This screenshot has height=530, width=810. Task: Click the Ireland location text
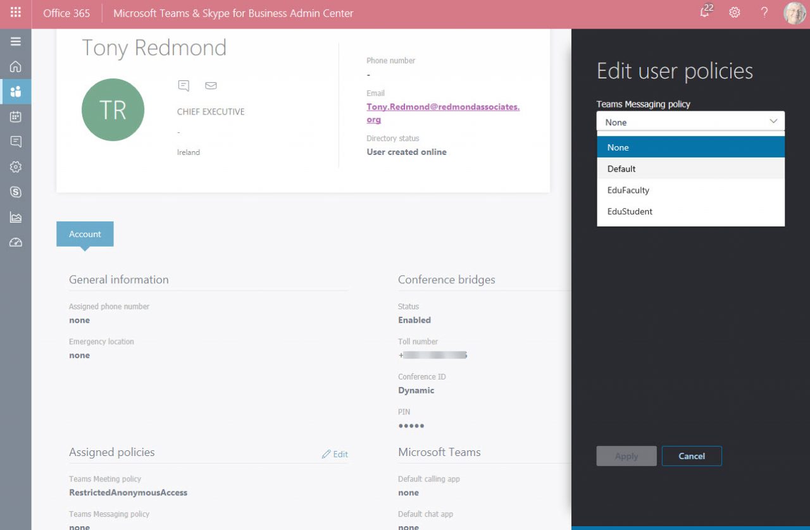coord(189,152)
